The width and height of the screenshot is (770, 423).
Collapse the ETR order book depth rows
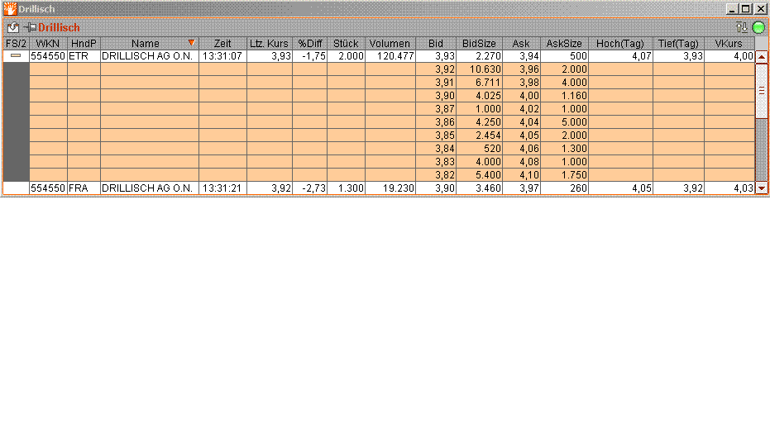(x=16, y=56)
